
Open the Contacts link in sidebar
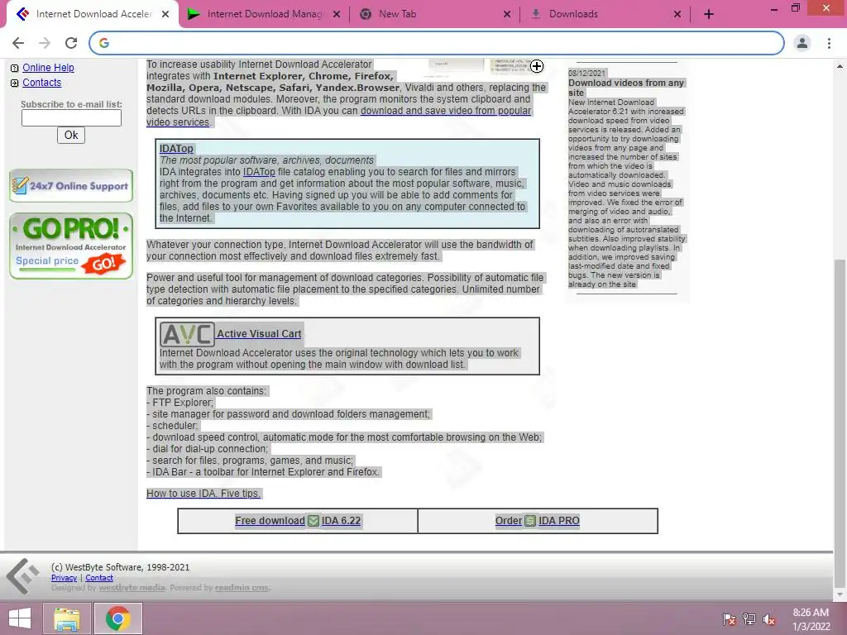click(x=41, y=83)
